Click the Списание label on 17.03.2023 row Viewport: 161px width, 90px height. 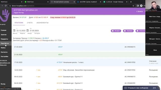pos(153,61)
